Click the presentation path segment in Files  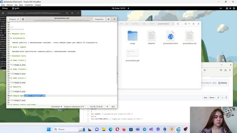(163, 24)
